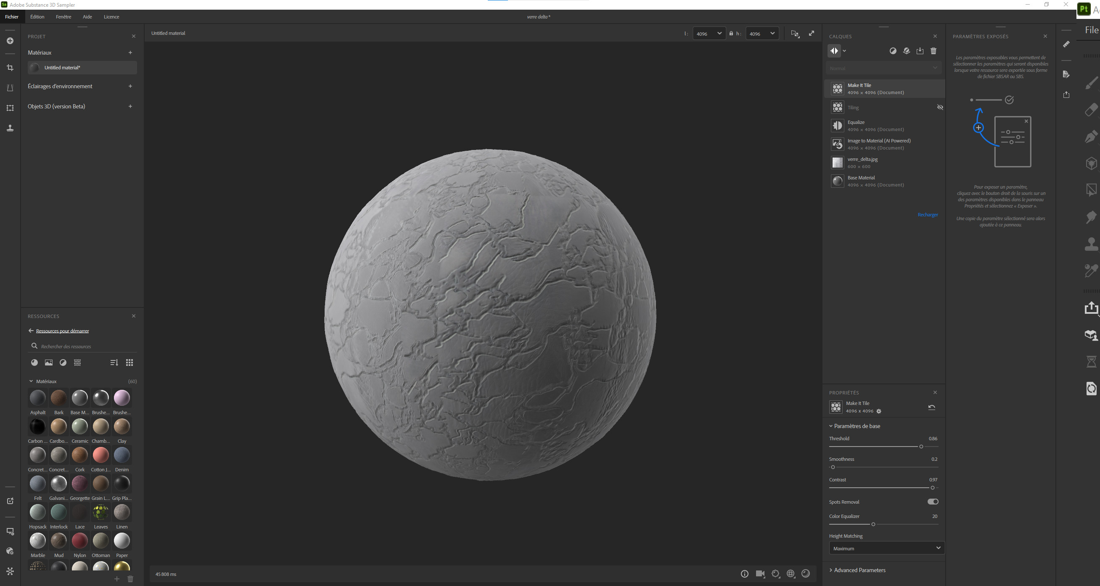Switch resources to grid view icon
1100x586 pixels.
tap(130, 363)
